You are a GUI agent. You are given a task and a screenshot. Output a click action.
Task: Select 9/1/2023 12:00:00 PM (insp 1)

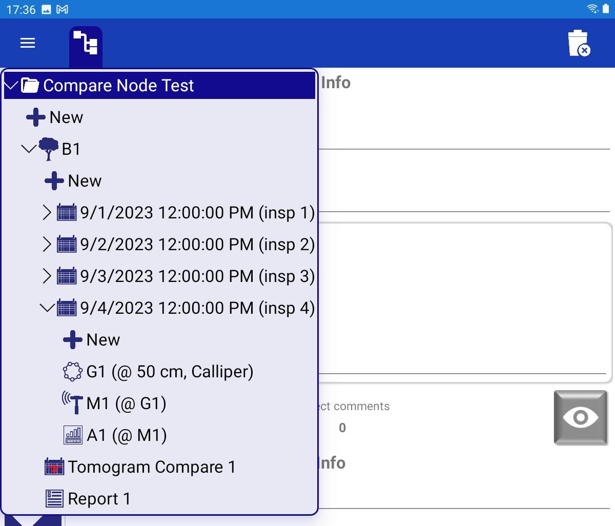[x=197, y=213]
